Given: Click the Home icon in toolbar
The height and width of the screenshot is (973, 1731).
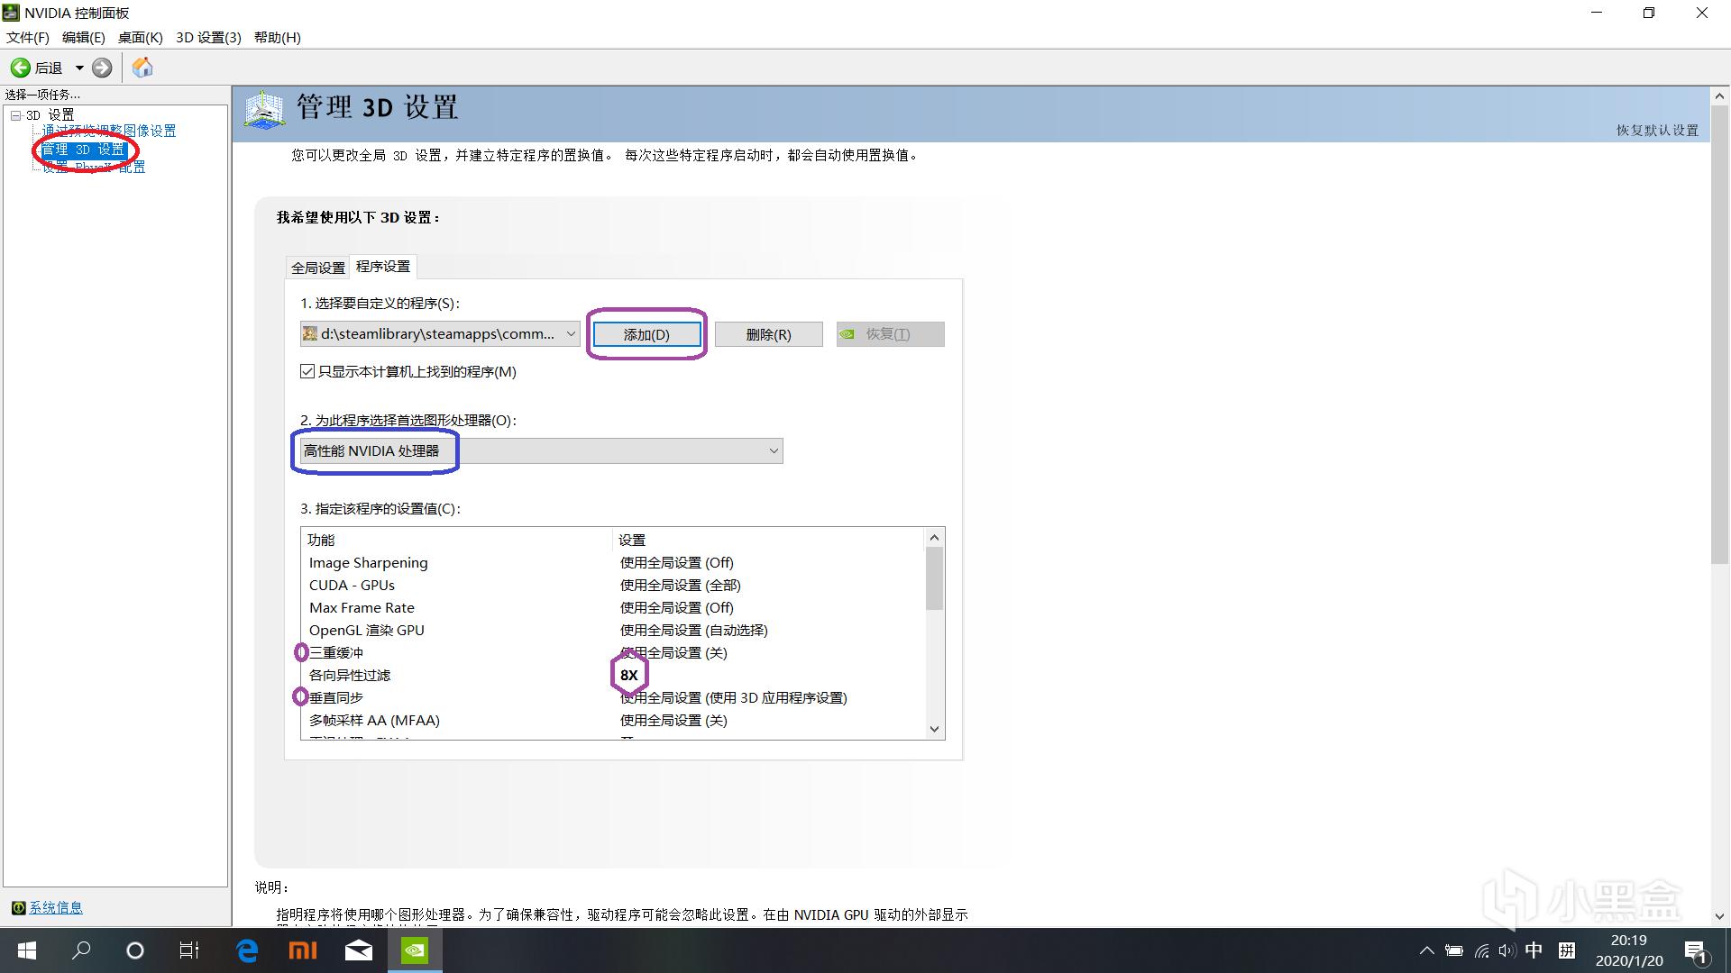Looking at the screenshot, I should [142, 68].
